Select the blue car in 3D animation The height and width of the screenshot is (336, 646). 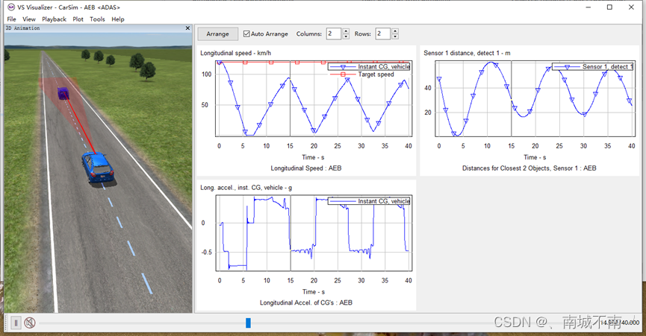coord(98,167)
